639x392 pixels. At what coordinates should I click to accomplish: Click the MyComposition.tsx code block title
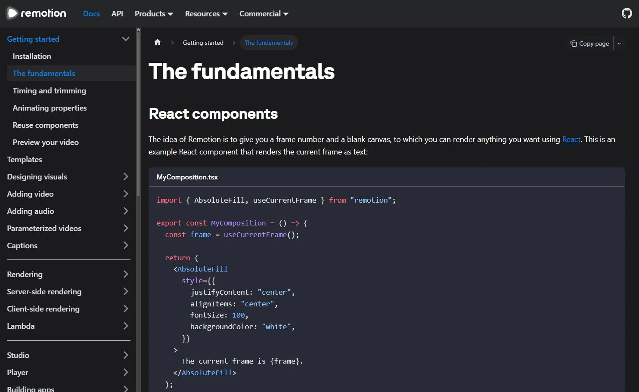point(187,177)
